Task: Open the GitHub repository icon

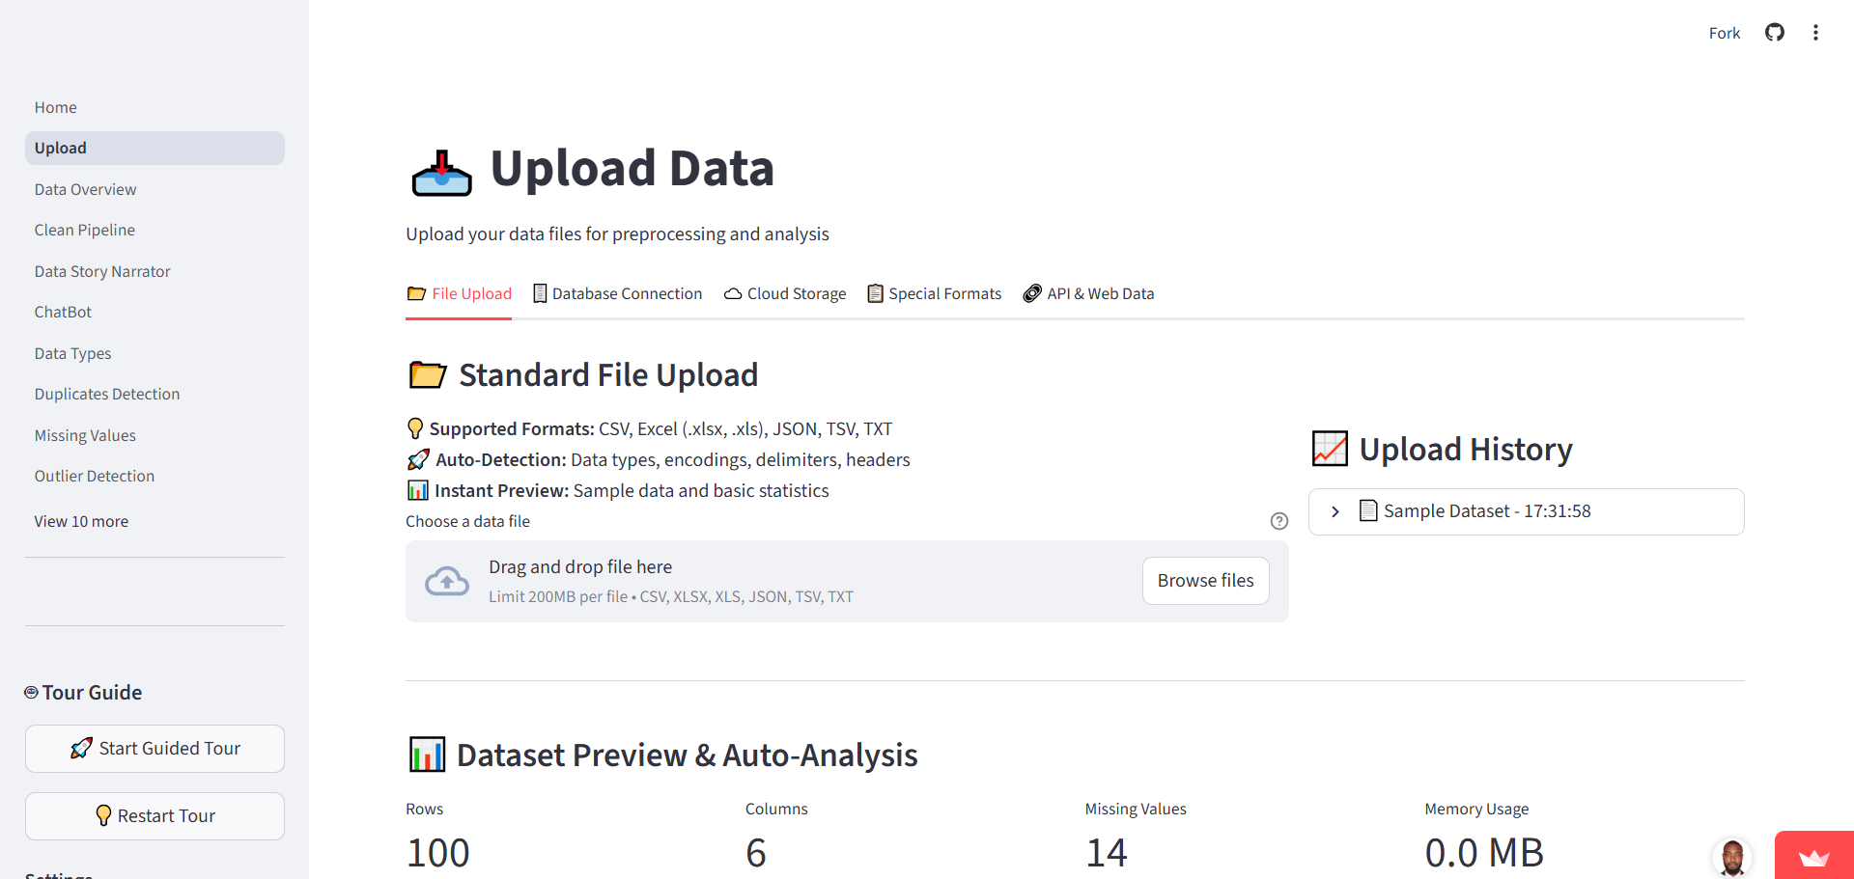Action: (x=1774, y=33)
